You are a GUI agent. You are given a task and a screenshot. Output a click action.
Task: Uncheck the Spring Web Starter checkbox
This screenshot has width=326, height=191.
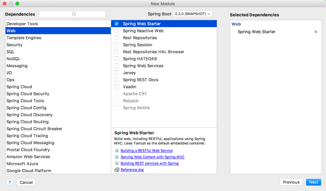(117, 24)
